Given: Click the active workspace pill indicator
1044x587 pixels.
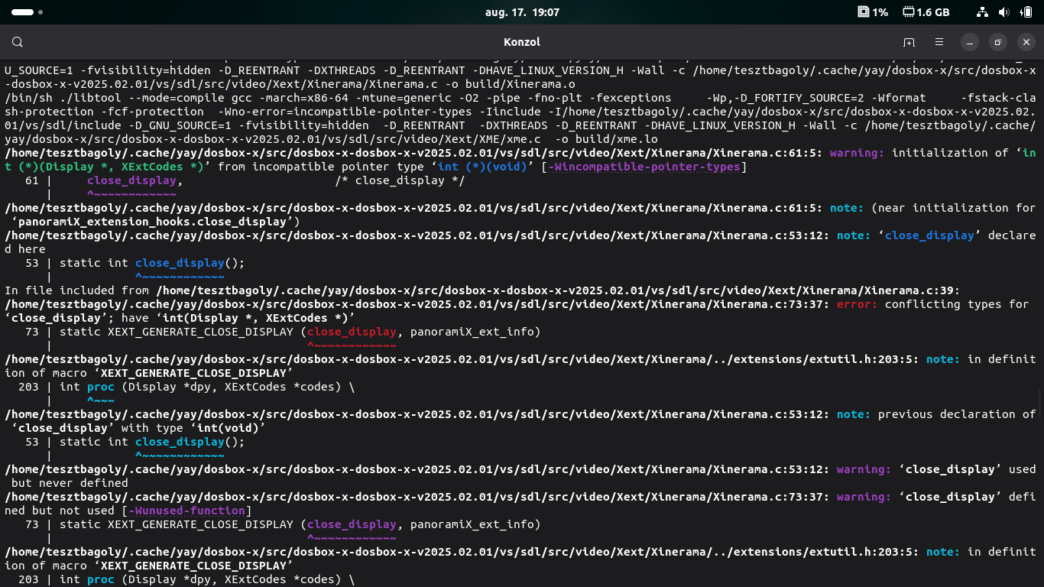Looking at the screenshot, I should (x=22, y=12).
